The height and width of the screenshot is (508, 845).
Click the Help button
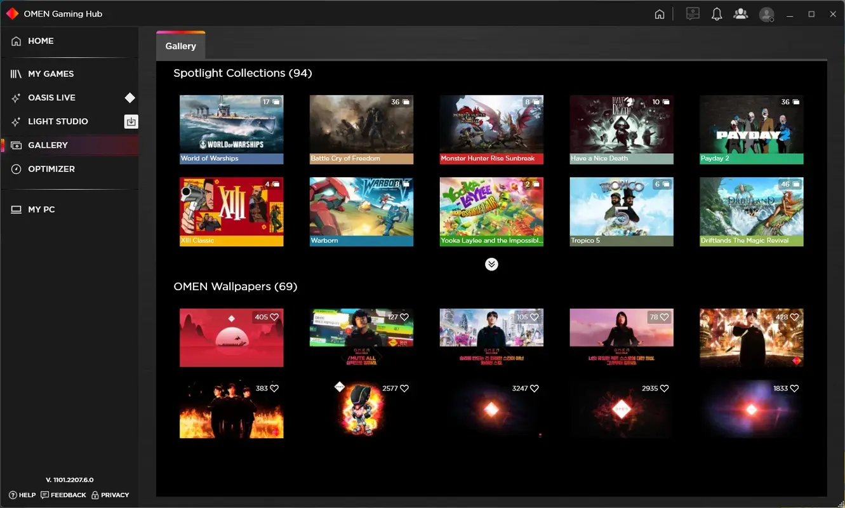pyautogui.click(x=22, y=495)
